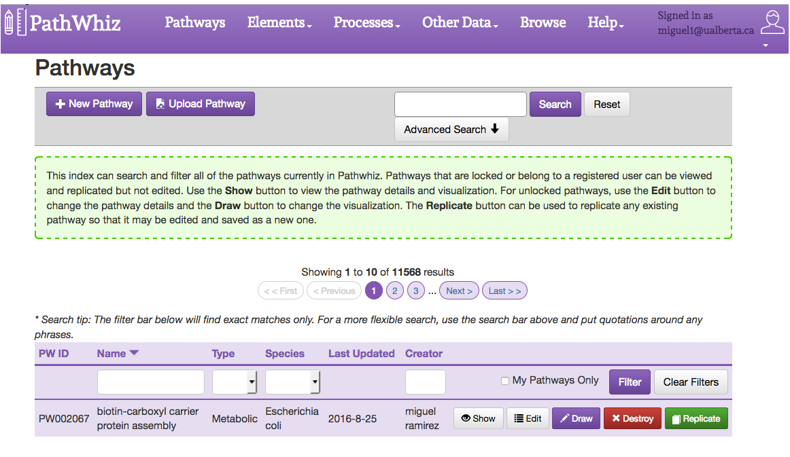790x457 pixels.
Task: Expand the Other Data menu
Action: [x=460, y=22]
